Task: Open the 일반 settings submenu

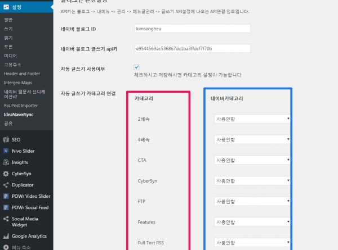Action: coord(8,20)
